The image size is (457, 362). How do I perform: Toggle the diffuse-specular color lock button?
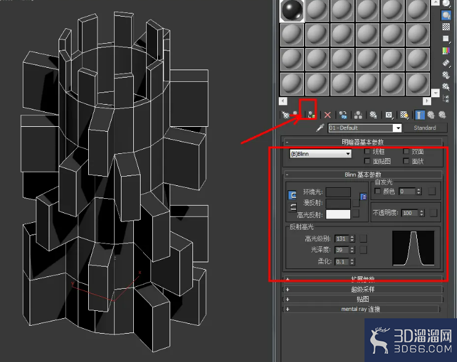coord(292,207)
